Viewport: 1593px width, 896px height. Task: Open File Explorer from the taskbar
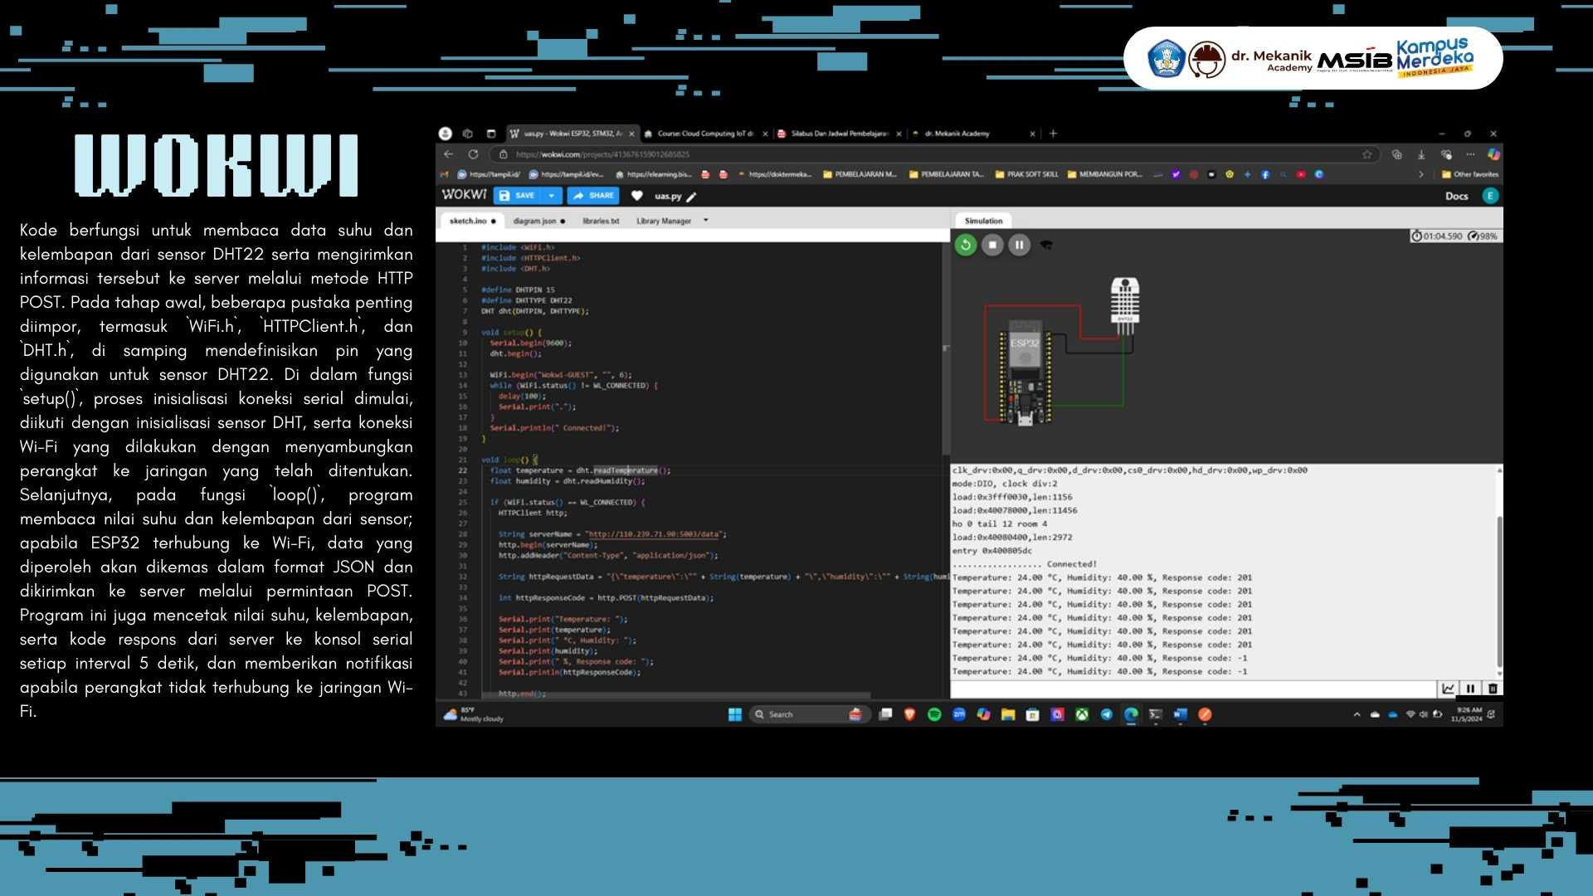pos(1008,714)
